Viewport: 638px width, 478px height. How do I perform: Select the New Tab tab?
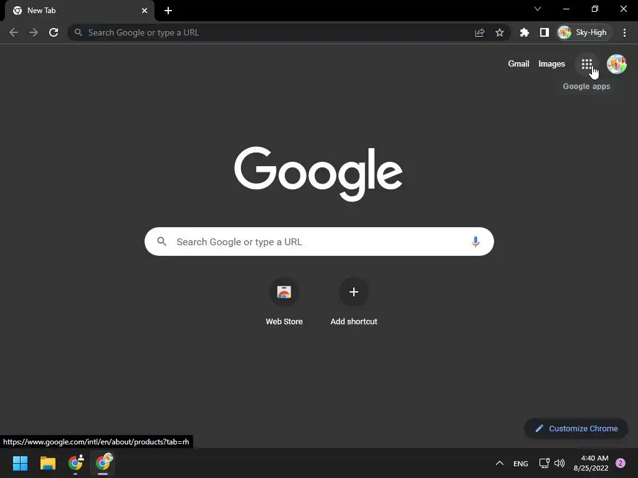(80, 11)
